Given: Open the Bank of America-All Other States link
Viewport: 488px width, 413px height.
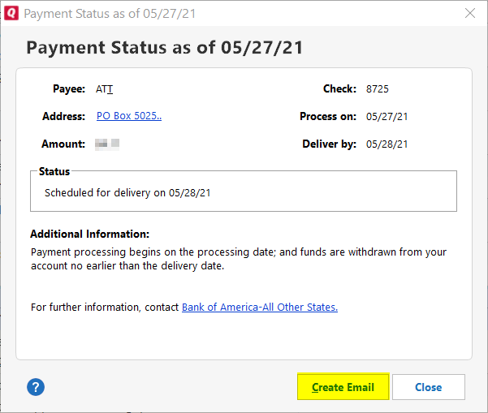Looking at the screenshot, I should [260, 307].
